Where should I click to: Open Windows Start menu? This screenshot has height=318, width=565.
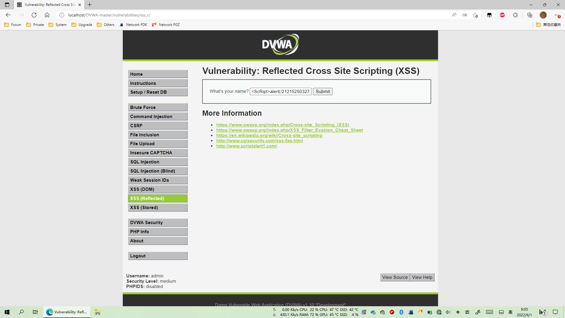click(7, 312)
